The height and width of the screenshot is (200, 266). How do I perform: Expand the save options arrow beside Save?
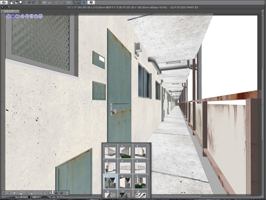pos(24,2)
